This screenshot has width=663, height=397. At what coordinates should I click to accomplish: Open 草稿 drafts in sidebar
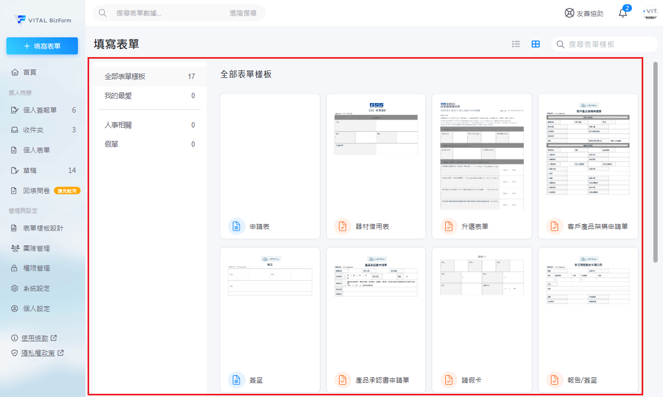point(30,170)
